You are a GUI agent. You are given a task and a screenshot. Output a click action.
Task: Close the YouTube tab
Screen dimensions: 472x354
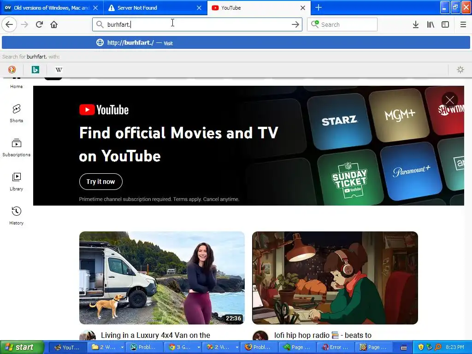point(303,8)
